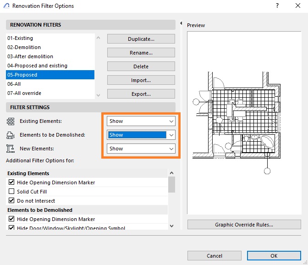Viewport: 308px width, 265px height.
Task: Toggle the Do not Intersect checkbox
Action: point(11,200)
